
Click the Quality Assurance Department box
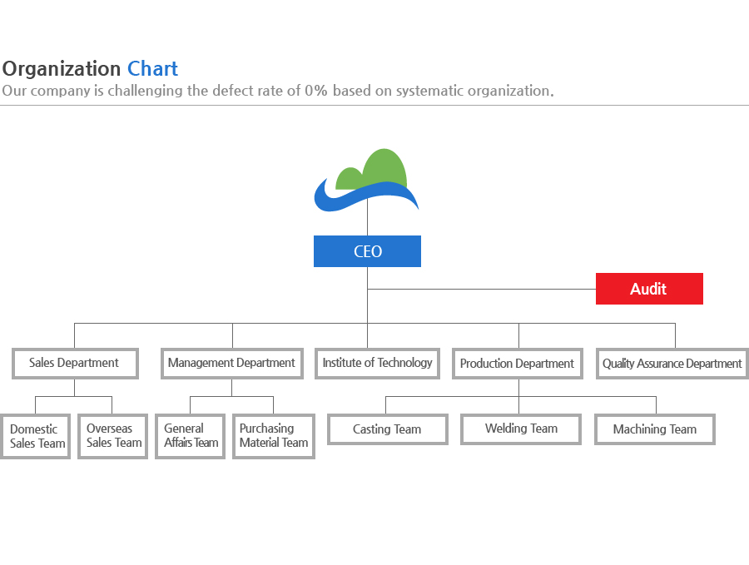tap(672, 364)
